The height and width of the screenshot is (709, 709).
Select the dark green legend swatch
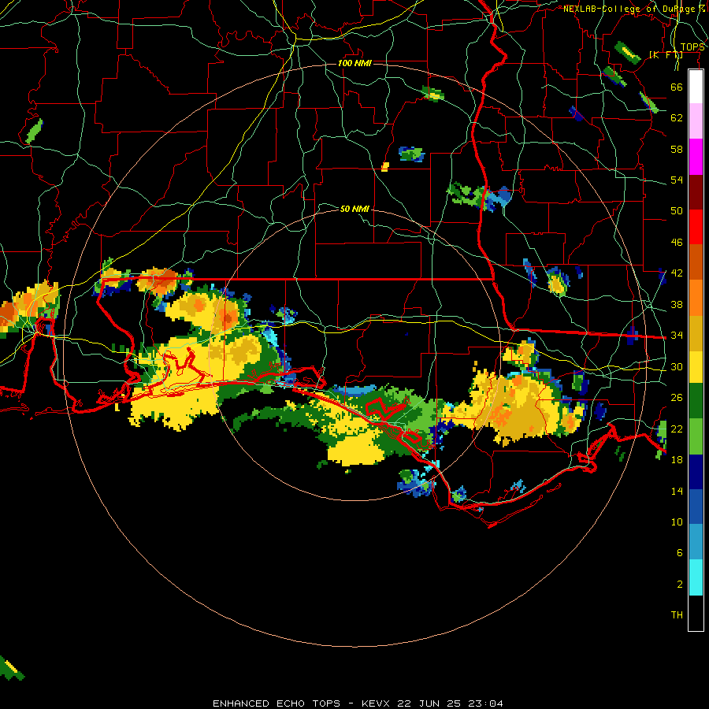(696, 401)
